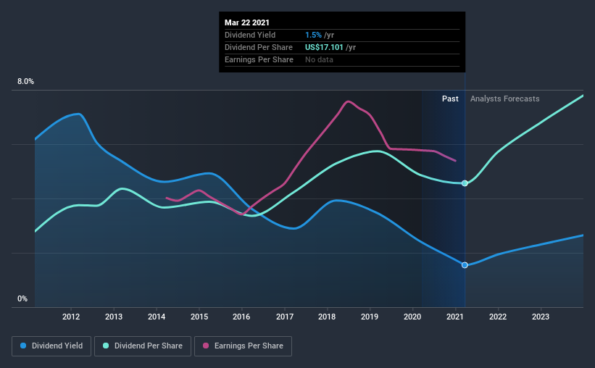The width and height of the screenshot is (595, 368).
Task: Click the 2013 x-axis label
Action: [x=114, y=317]
